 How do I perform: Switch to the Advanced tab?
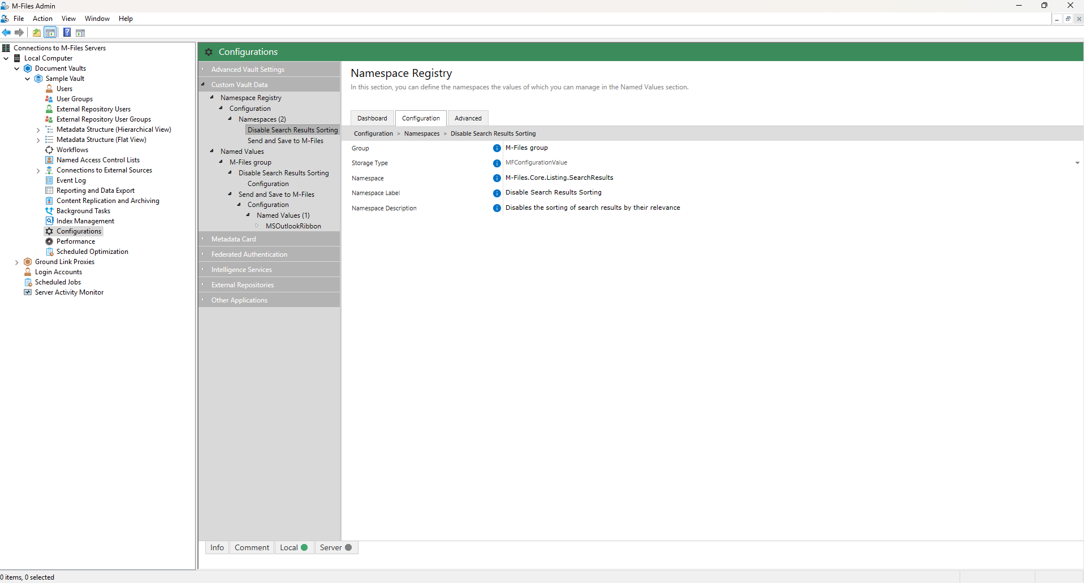468,118
